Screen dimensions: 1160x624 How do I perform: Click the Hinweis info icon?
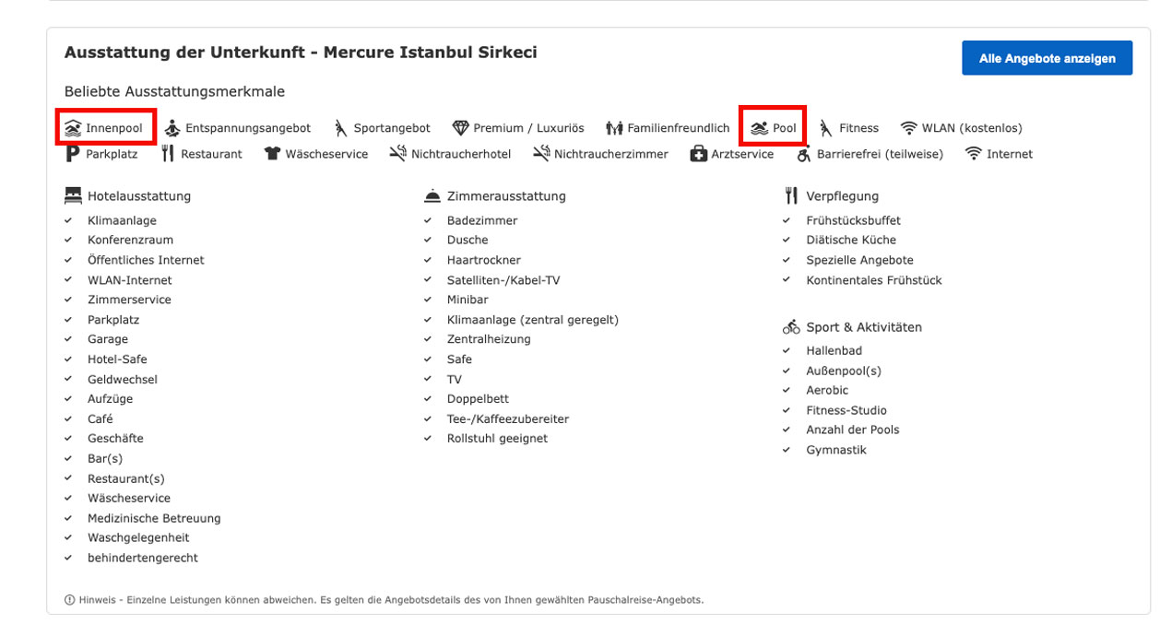point(70,600)
